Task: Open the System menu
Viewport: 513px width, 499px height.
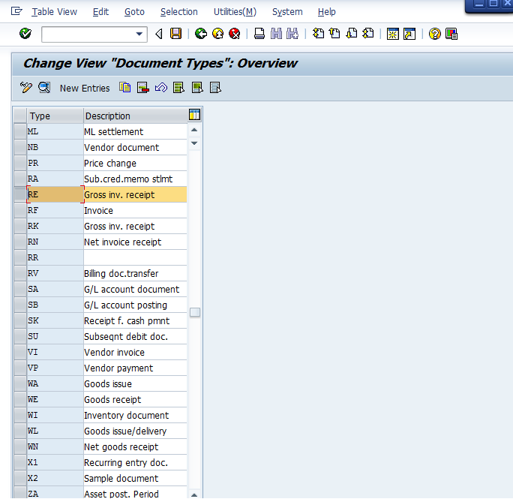Action: pyautogui.click(x=287, y=12)
